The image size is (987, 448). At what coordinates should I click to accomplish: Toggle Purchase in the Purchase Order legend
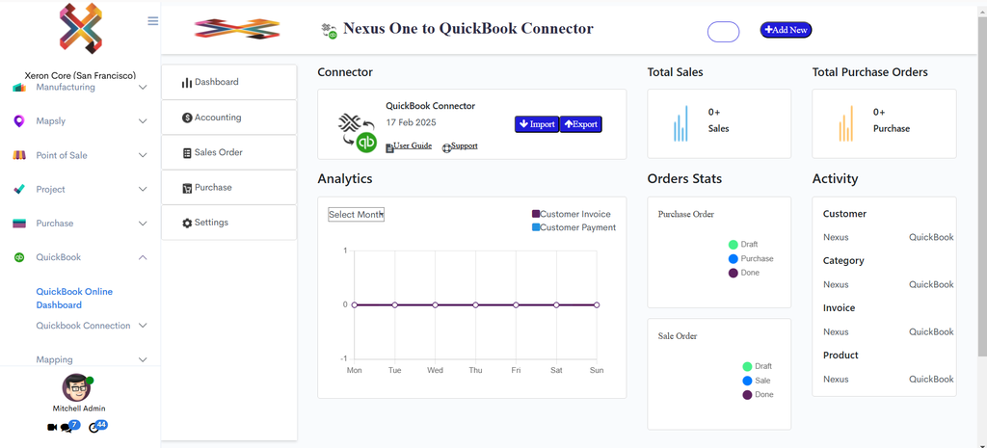tap(750, 258)
